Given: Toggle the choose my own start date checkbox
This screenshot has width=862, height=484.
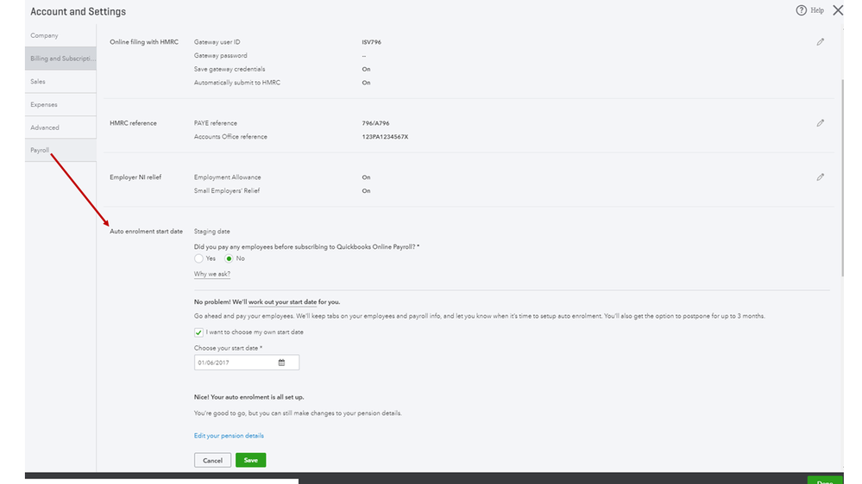Looking at the screenshot, I should 199,332.
